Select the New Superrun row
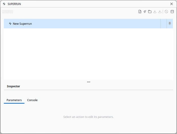Viewport: 177px width, 134px height. click(x=88, y=24)
